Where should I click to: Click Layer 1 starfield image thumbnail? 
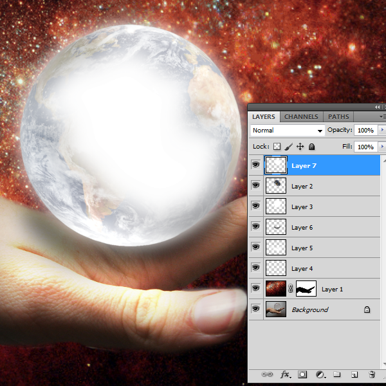click(x=276, y=288)
